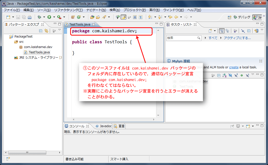Click the Back navigation yellow arrow
This screenshot has height=165, width=268.
pyautogui.click(x=176, y=17)
